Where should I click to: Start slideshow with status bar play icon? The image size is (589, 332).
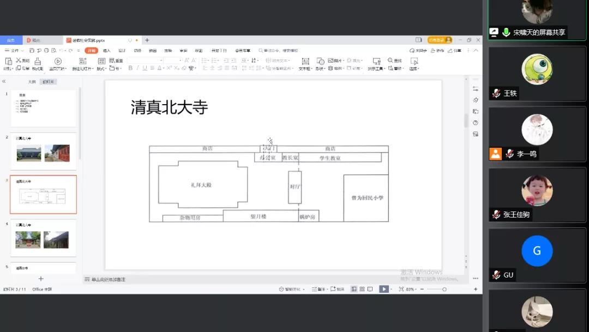pyautogui.click(x=384, y=289)
